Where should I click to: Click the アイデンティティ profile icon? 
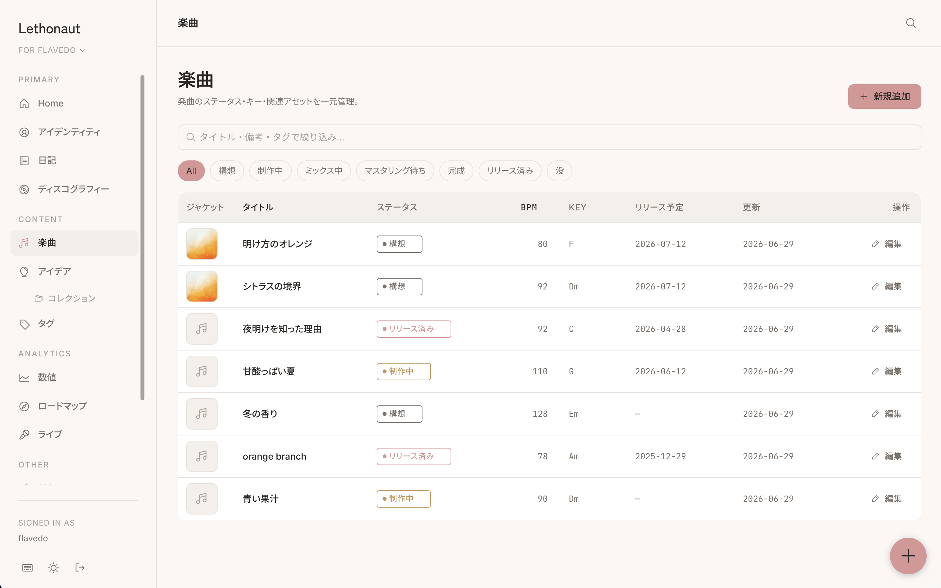(x=24, y=132)
